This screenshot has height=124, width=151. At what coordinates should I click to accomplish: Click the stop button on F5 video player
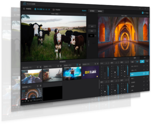tap(25, 101)
